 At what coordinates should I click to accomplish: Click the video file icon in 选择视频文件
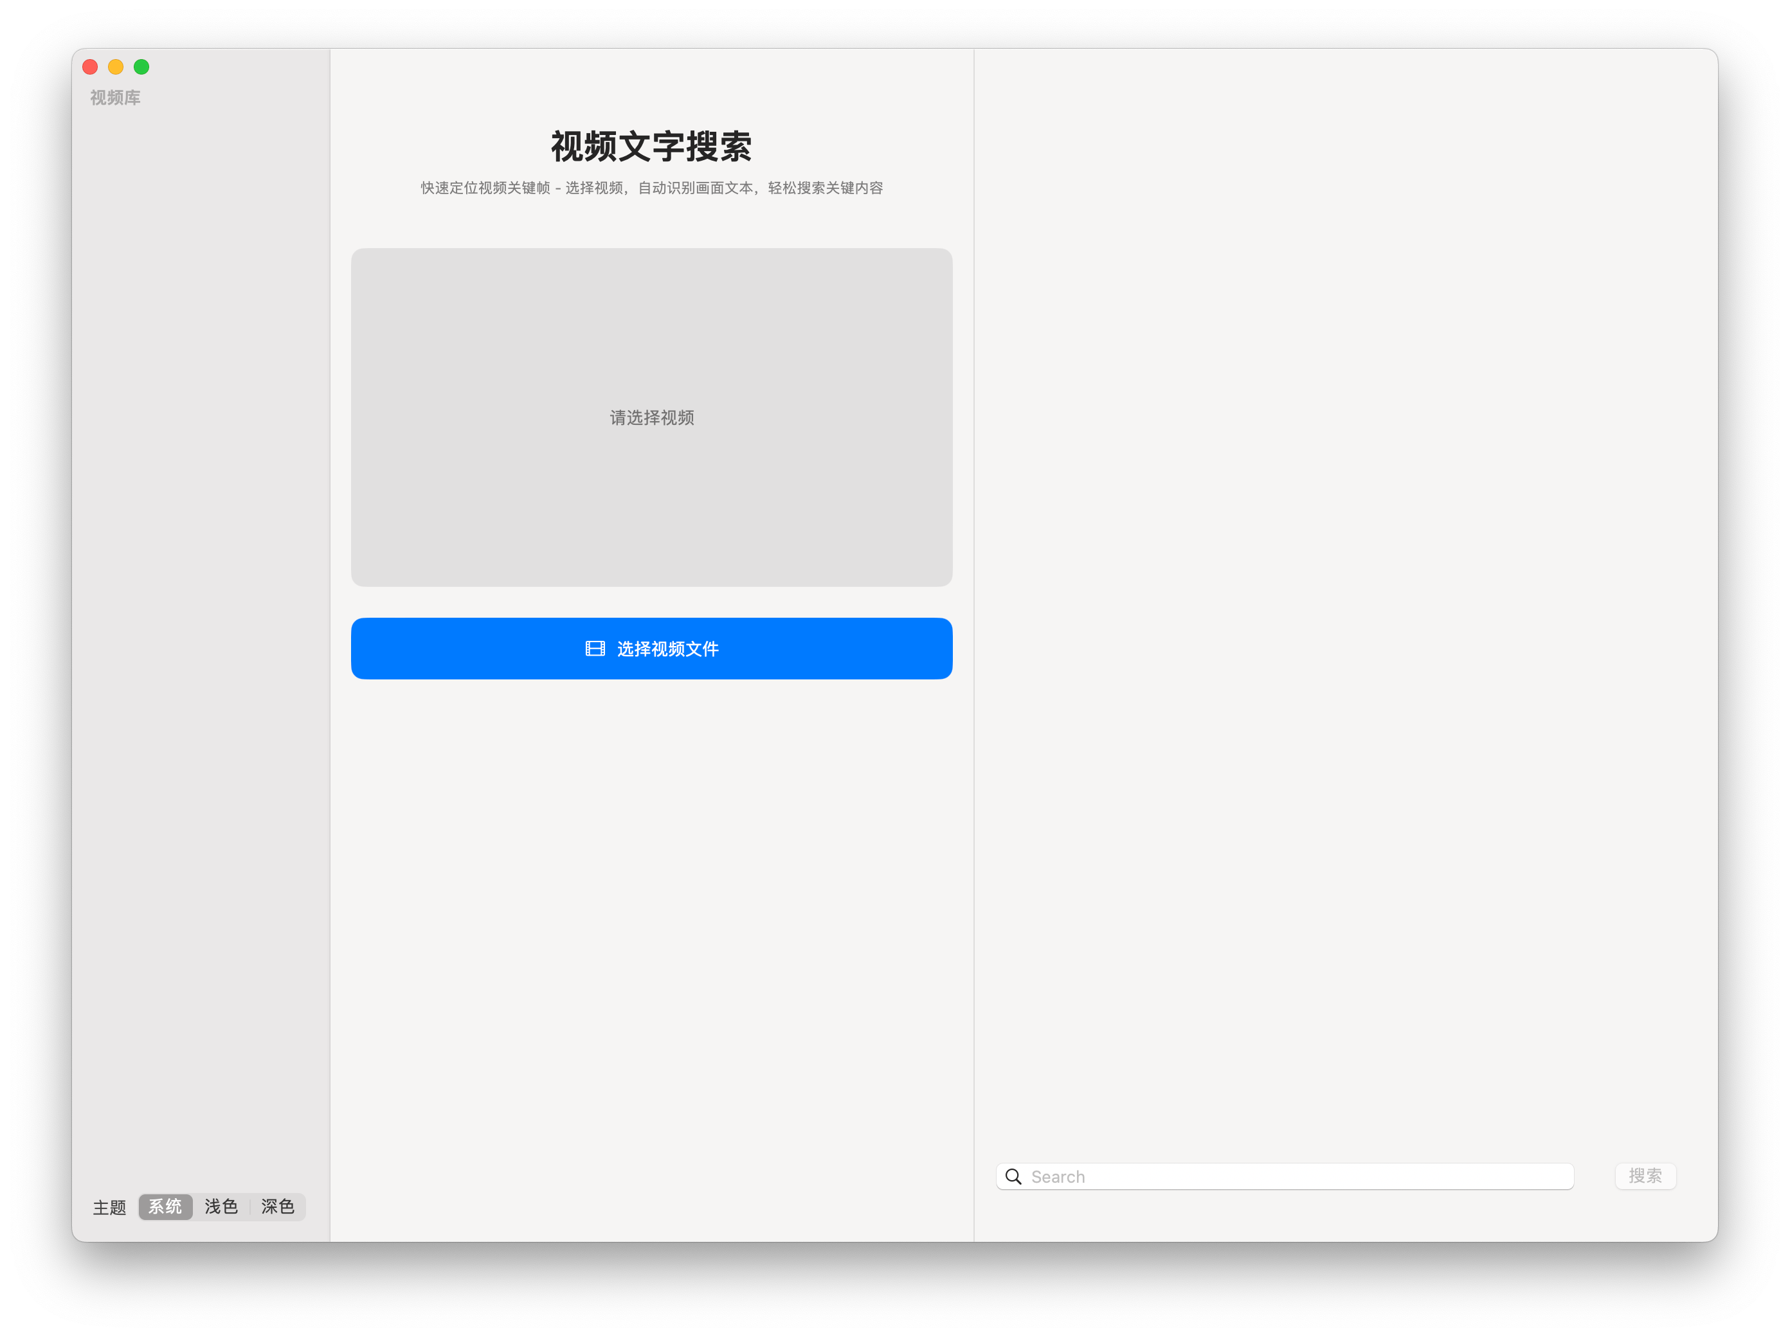(x=592, y=647)
